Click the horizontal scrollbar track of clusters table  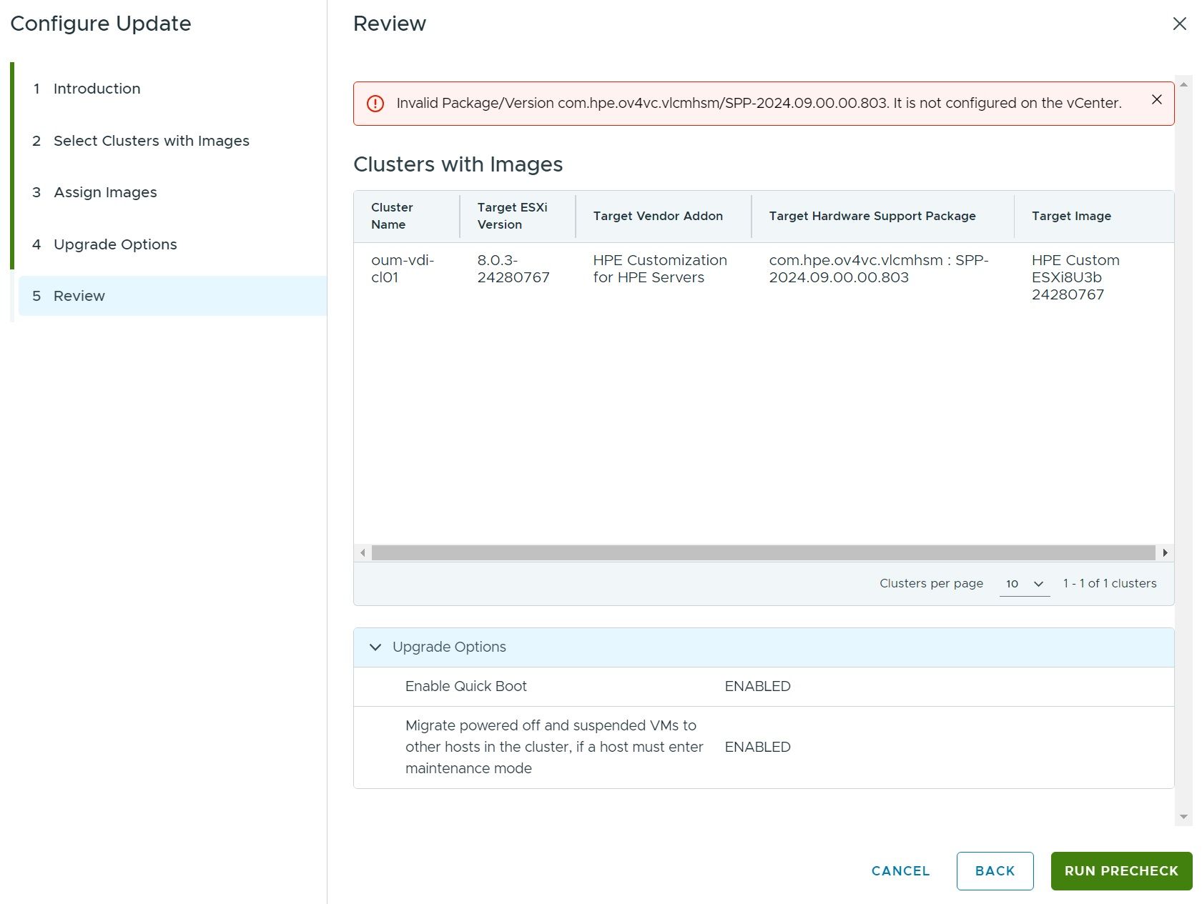pyautogui.click(x=763, y=552)
